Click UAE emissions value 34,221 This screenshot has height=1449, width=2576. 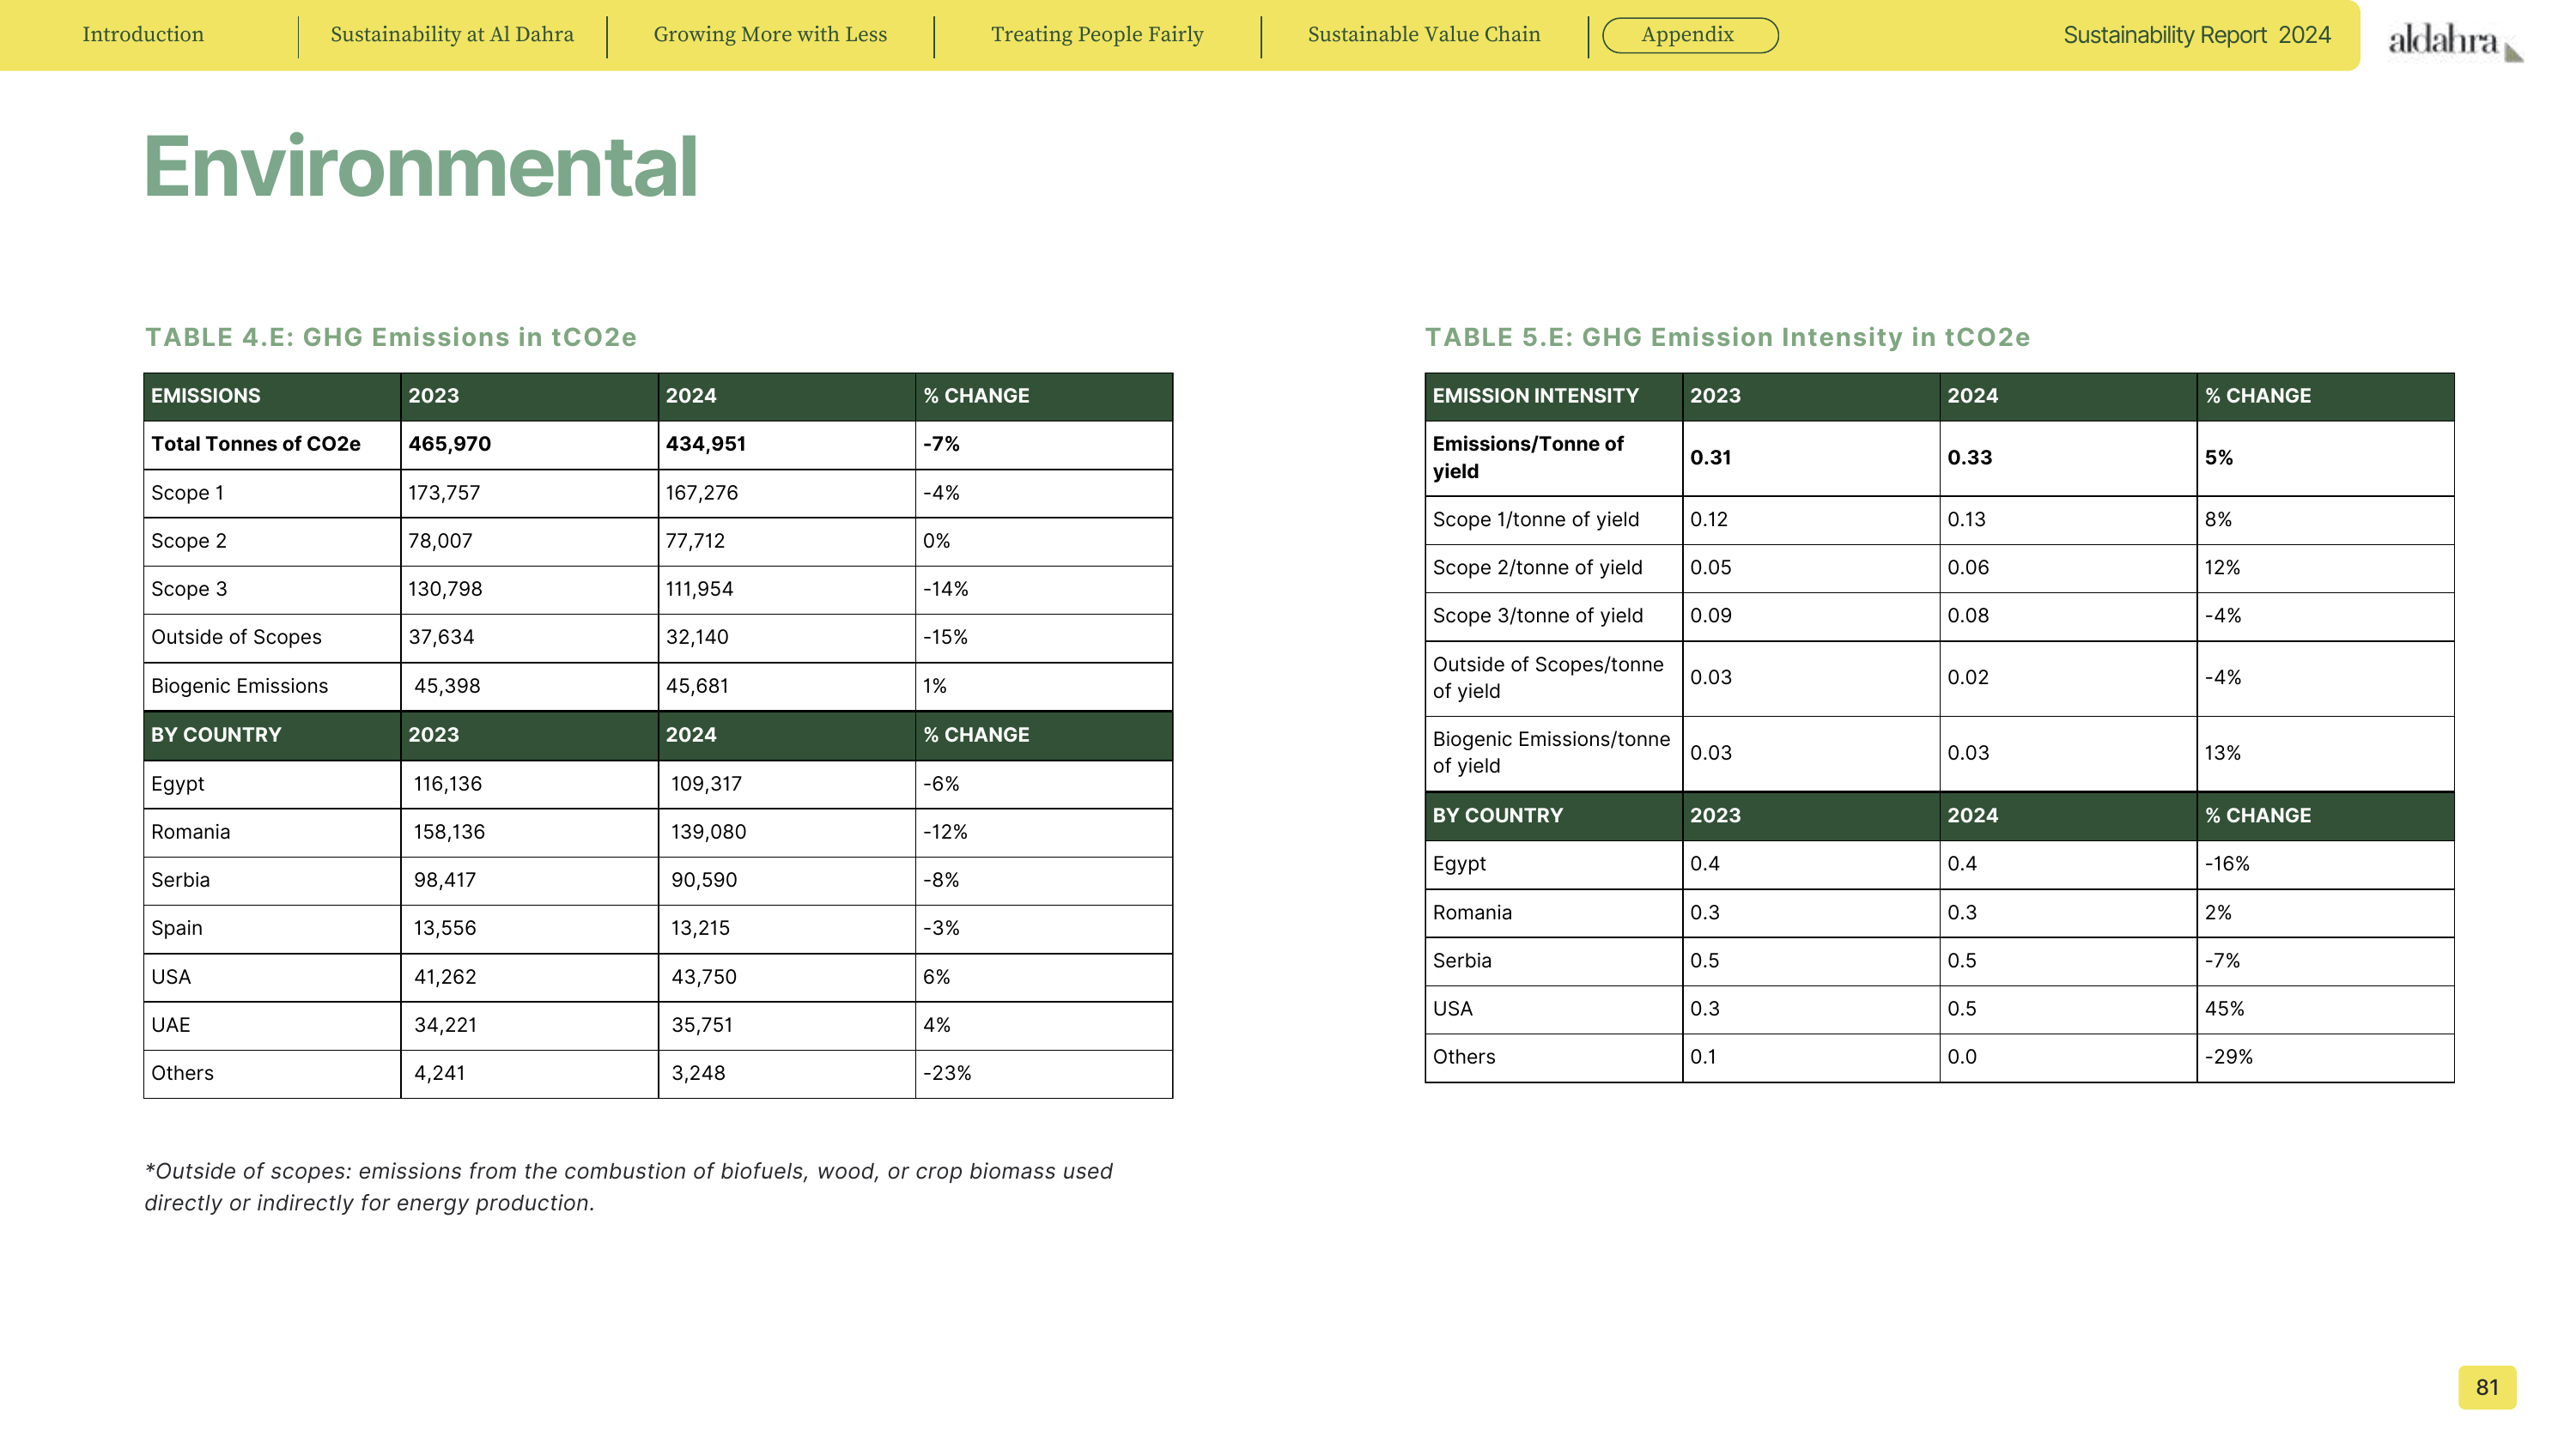point(445,1025)
